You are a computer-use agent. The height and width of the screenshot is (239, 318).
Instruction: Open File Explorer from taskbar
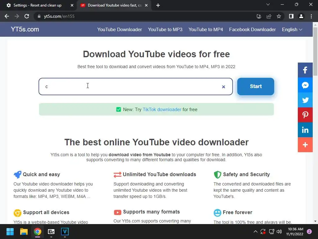tap(24, 232)
